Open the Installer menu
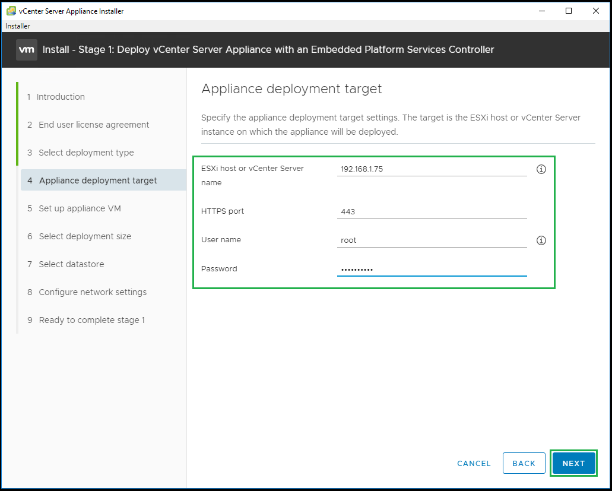The height and width of the screenshot is (491, 612). pyautogui.click(x=18, y=26)
